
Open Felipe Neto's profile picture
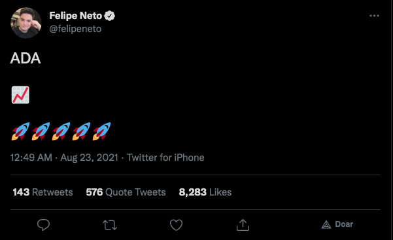tap(26, 23)
